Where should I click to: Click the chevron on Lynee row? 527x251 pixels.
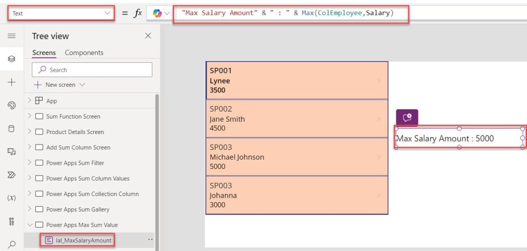point(379,81)
